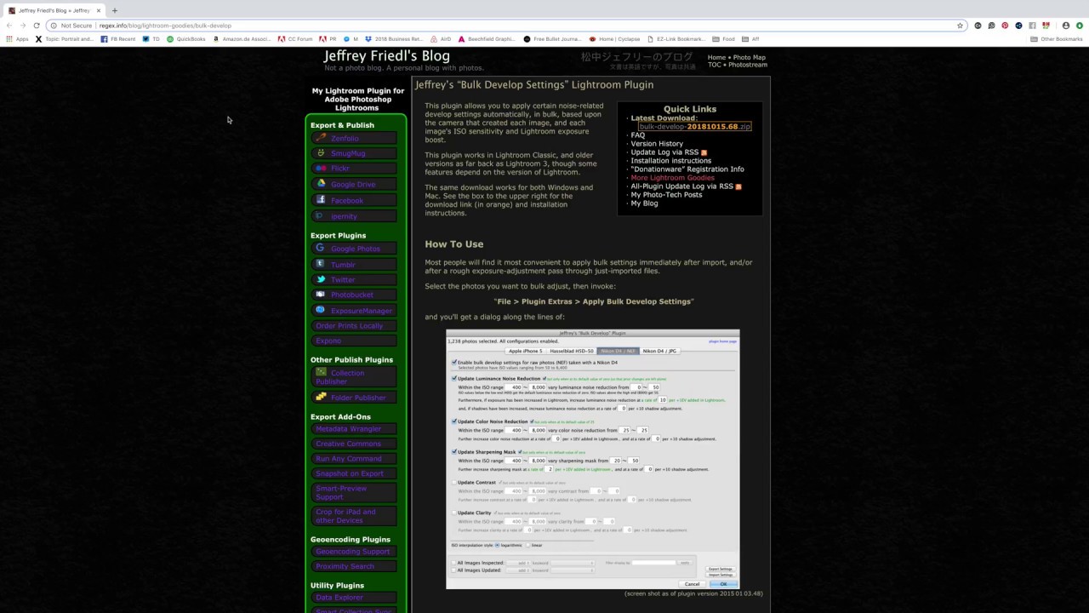Viewport: 1089px width, 613px height.
Task: Open the AirD bookmark
Action: (x=441, y=39)
